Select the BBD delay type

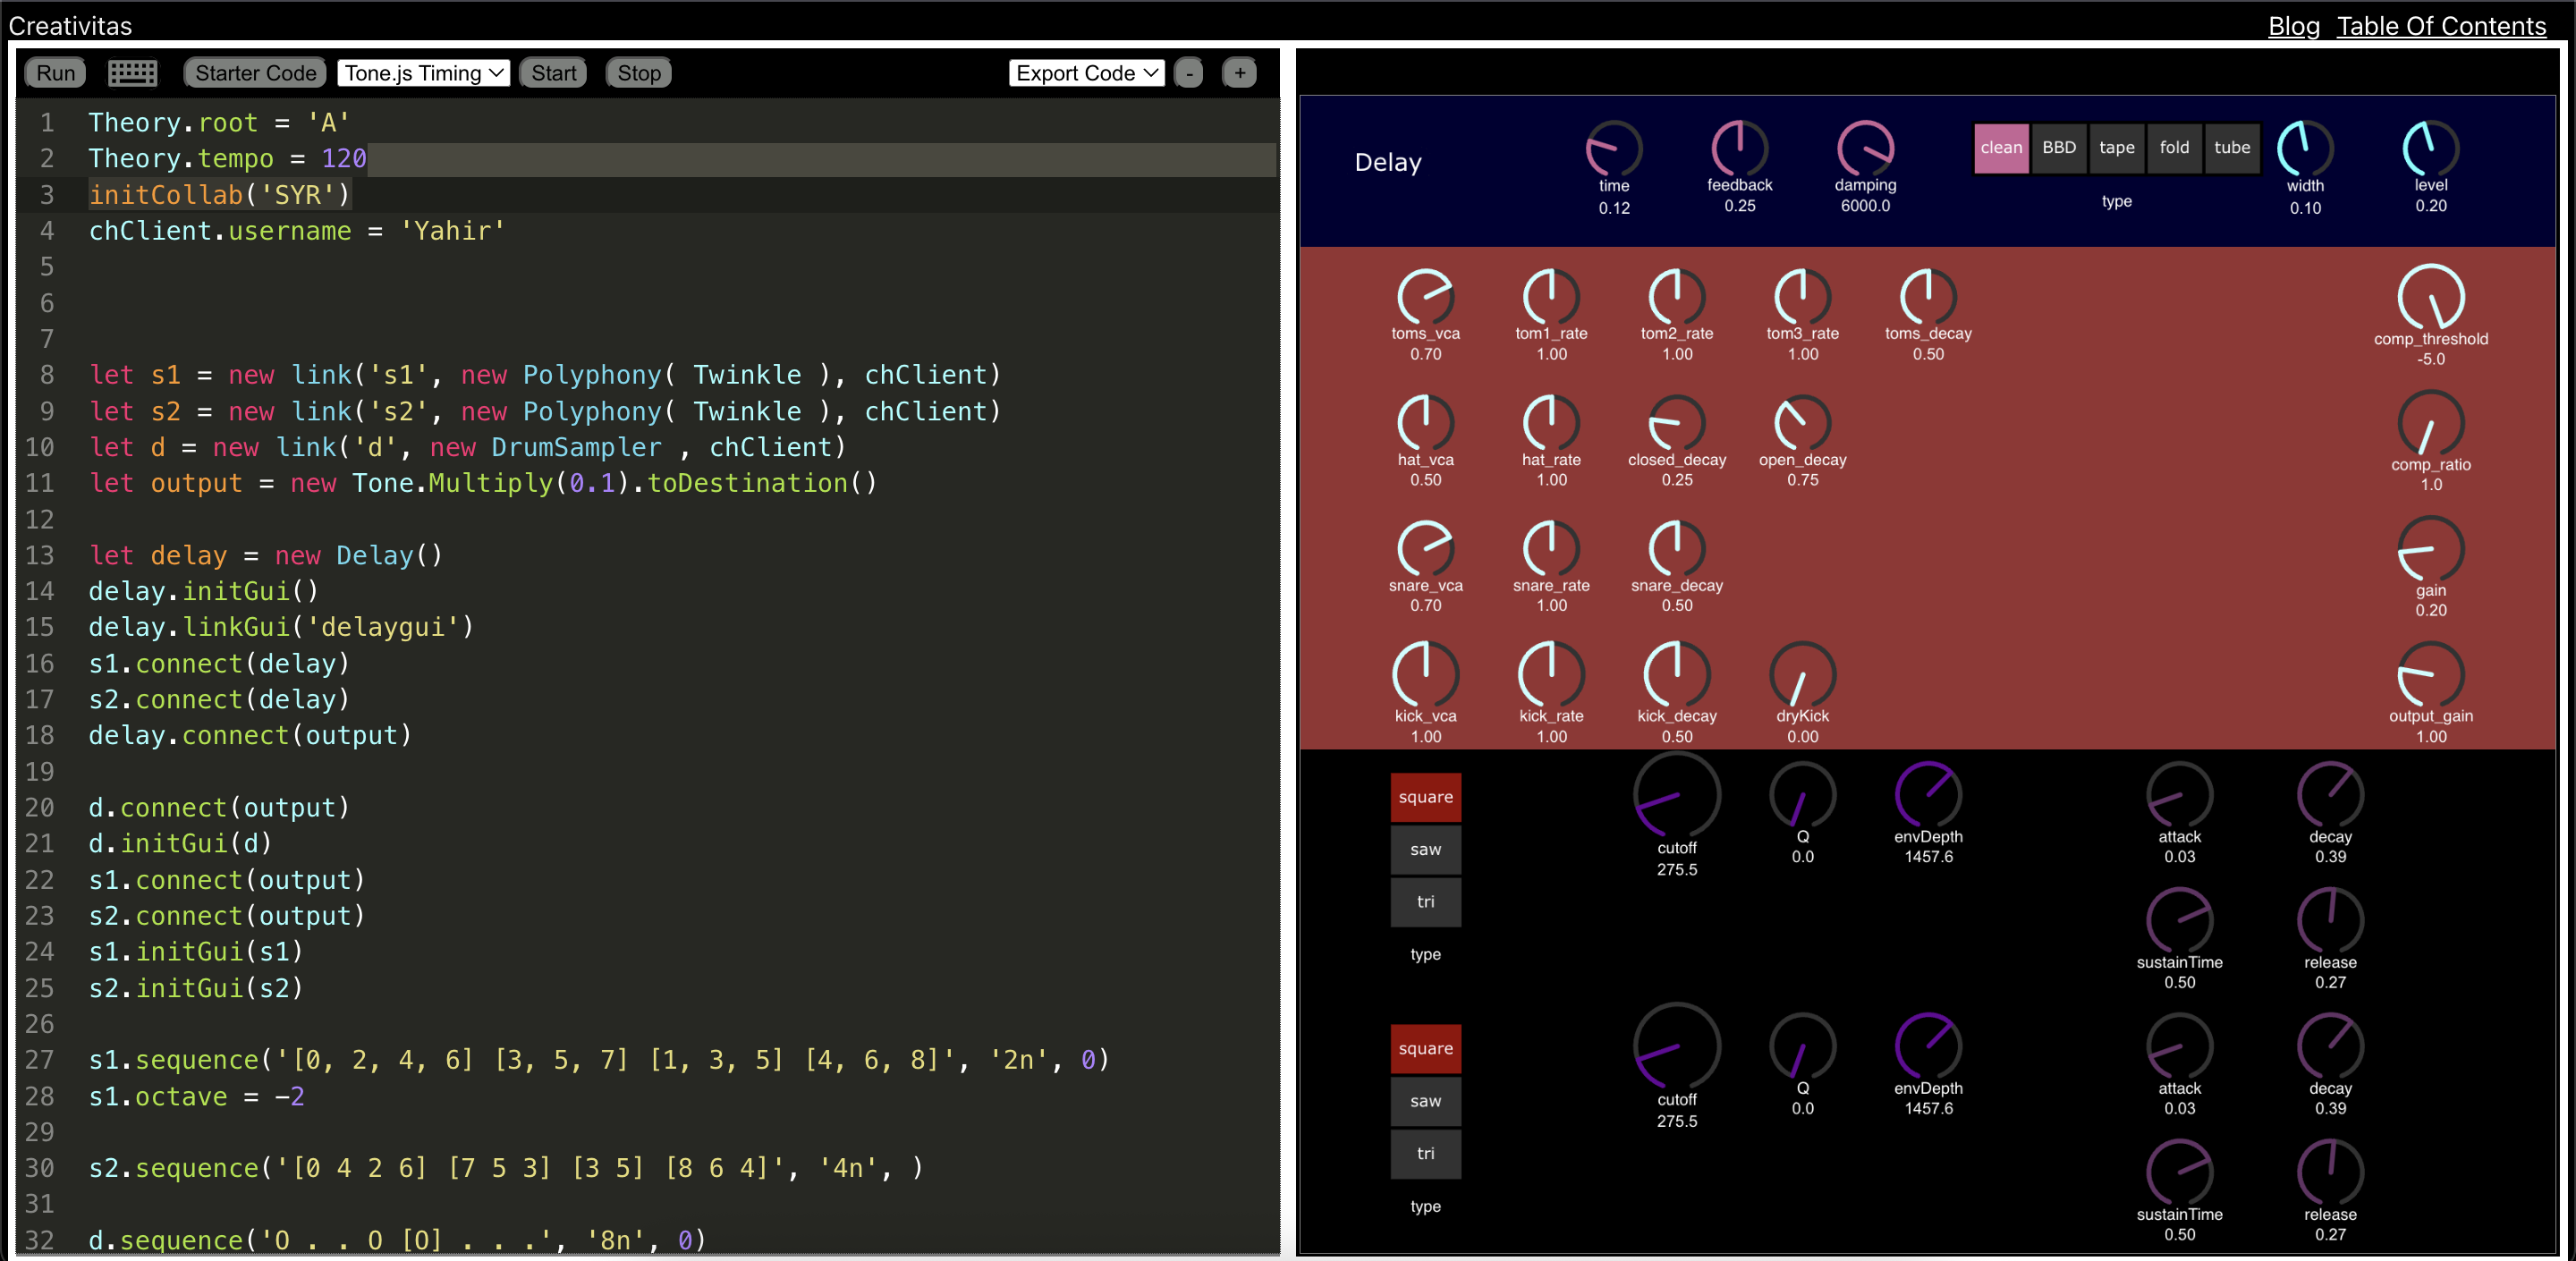[2059, 148]
